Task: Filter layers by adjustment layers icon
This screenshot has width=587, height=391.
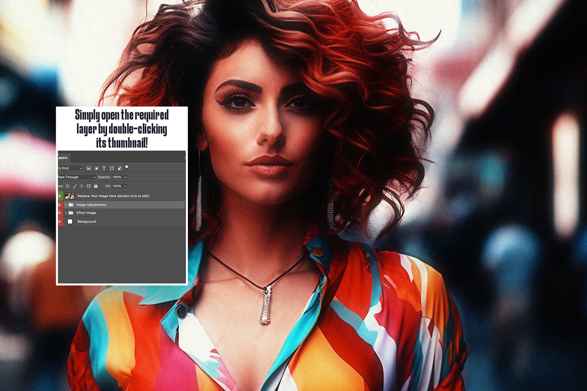Action: click(96, 168)
